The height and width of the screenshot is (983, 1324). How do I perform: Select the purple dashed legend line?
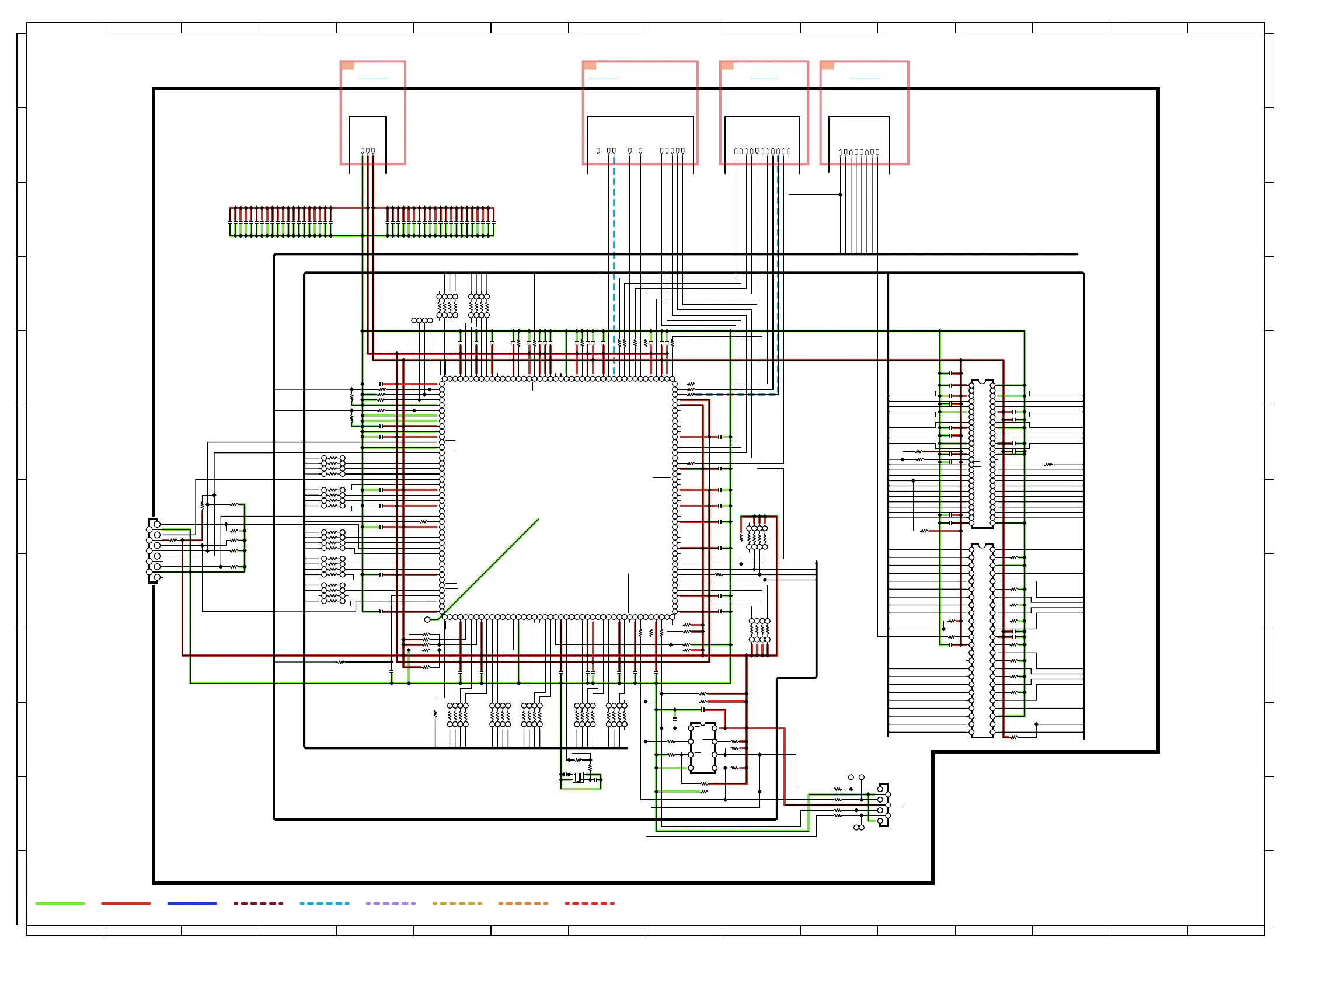[391, 903]
